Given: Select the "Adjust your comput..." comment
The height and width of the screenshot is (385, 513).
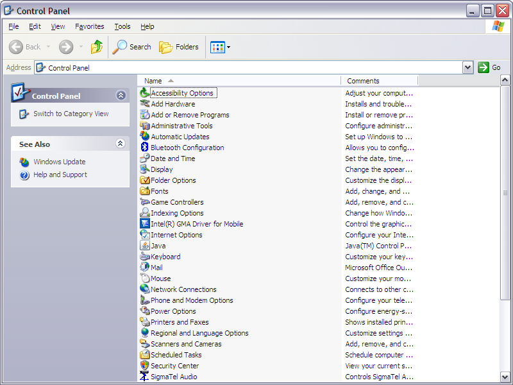Looking at the screenshot, I should [x=379, y=93].
